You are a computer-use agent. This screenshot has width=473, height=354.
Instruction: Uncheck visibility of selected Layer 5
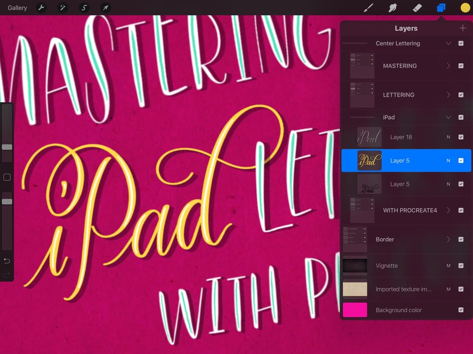tap(461, 160)
